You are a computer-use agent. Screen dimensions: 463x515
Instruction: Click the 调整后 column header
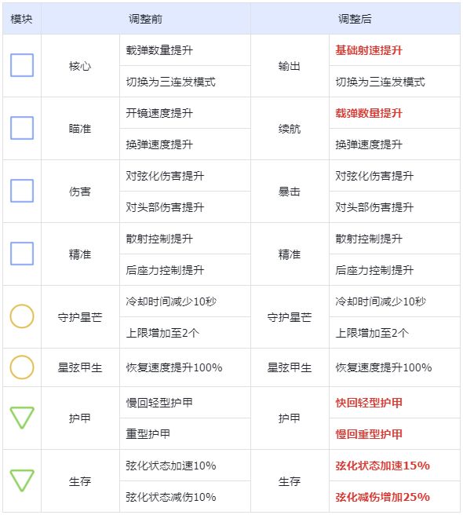tap(355, 19)
